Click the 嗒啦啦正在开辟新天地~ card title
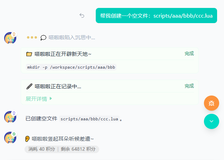224x160 pixels. 63,54
